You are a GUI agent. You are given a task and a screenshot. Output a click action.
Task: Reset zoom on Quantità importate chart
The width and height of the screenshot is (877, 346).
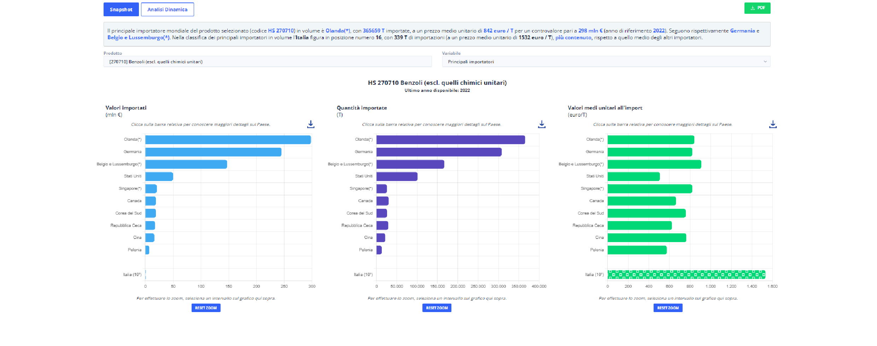(437, 308)
